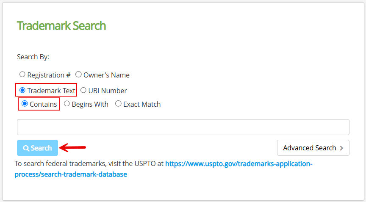This screenshot has width=366, height=202.
Task: Select the Exact Match radio circle
Action: (x=118, y=104)
